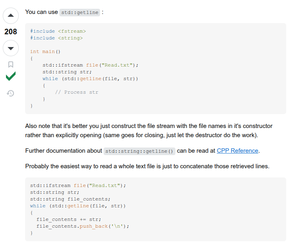291x248 pixels.
Task: Click the file_contents += str; line
Action: click(69, 219)
